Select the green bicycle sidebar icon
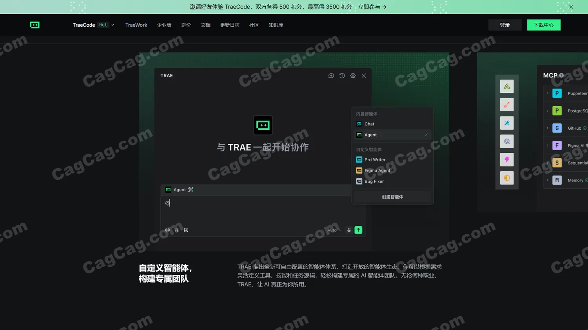Screen dimensions: 588x330 [x=507, y=87]
